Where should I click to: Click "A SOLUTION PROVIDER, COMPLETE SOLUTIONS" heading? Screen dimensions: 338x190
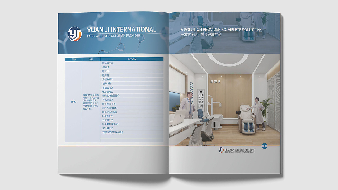221,30
